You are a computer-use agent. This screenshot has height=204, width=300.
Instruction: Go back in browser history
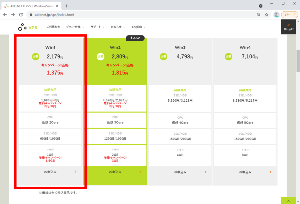5,15
